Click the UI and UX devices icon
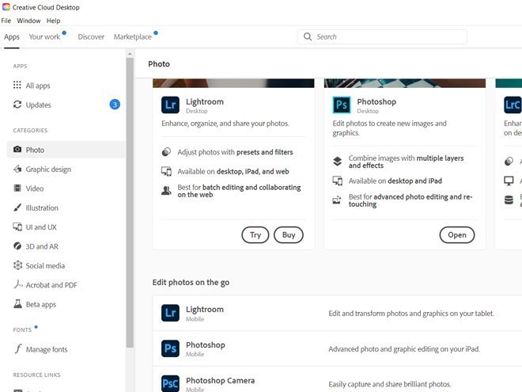Image resolution: width=522 pixels, height=392 pixels. coord(17,226)
